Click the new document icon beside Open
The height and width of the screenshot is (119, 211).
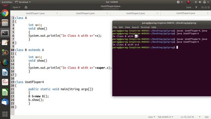26,7
